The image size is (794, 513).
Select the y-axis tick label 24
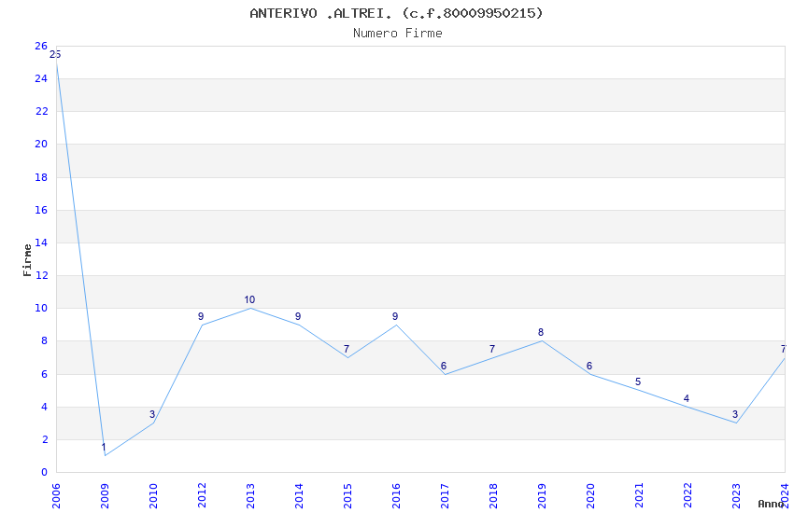pyautogui.click(x=41, y=79)
